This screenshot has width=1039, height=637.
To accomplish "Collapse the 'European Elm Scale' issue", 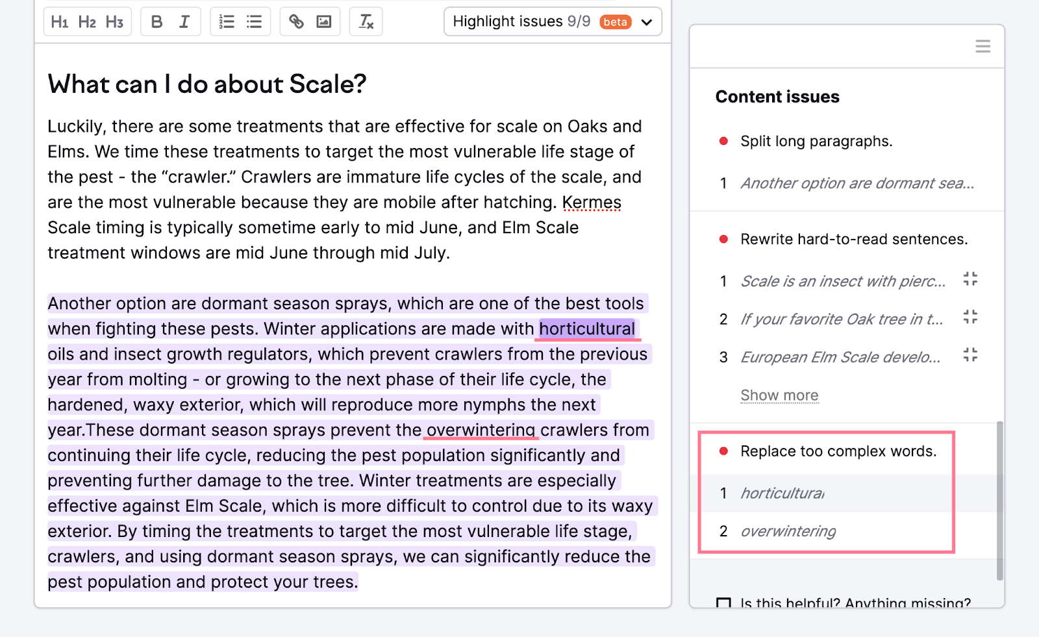I will coord(970,355).
